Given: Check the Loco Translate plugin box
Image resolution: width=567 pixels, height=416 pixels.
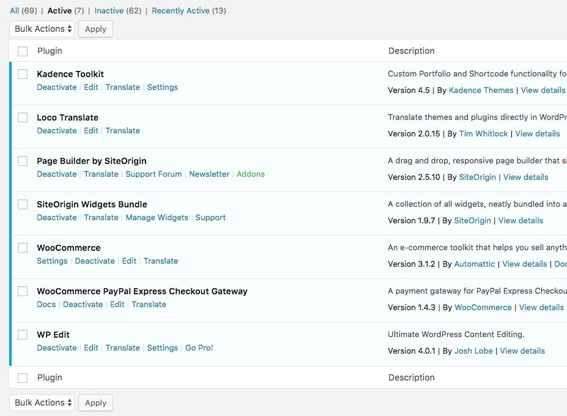Looking at the screenshot, I should coord(23,117).
